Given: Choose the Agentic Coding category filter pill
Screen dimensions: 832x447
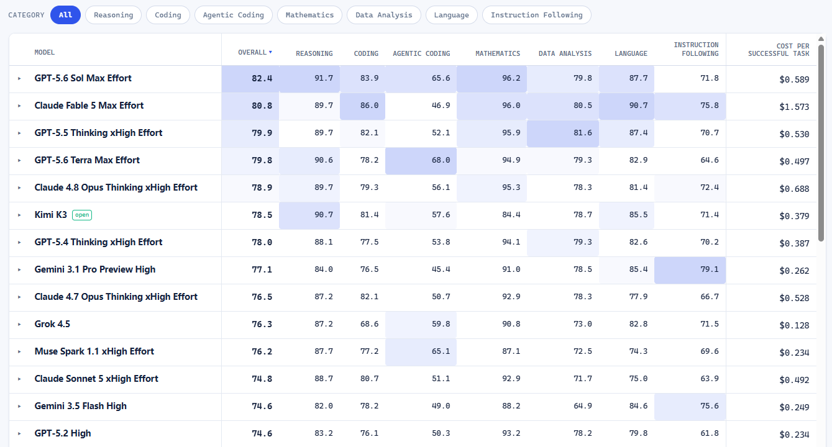Looking at the screenshot, I should pyautogui.click(x=234, y=15).
